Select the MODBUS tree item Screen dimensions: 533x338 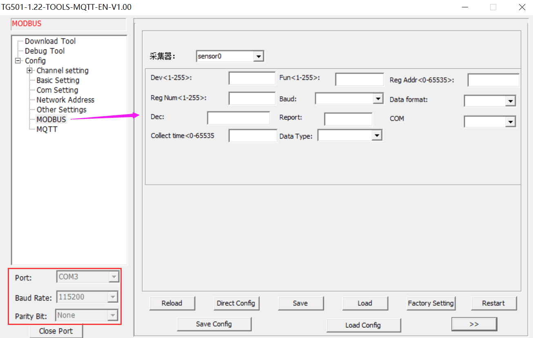(x=51, y=119)
